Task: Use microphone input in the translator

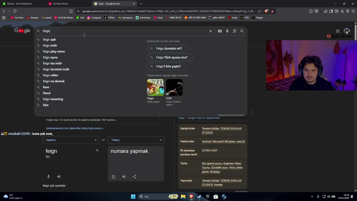Action: [x=48, y=177]
